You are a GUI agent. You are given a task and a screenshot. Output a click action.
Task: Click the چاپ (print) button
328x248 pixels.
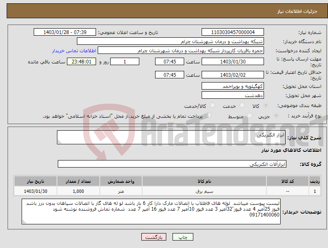pyautogui.click(x=182, y=237)
